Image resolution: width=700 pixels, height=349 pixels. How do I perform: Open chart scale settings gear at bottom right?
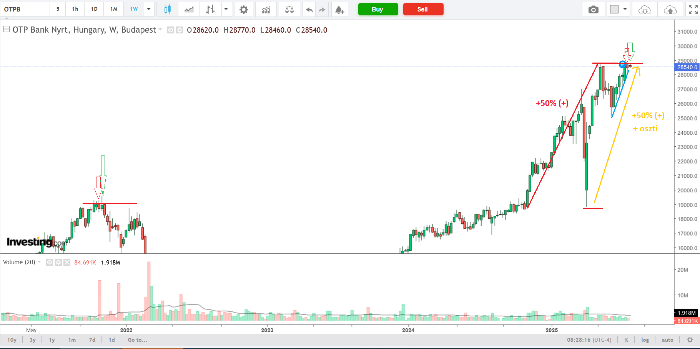click(x=690, y=340)
